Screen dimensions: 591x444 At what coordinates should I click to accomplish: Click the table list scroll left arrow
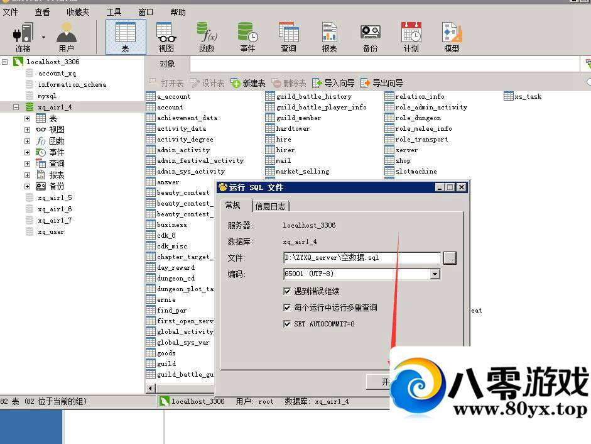pos(150,388)
